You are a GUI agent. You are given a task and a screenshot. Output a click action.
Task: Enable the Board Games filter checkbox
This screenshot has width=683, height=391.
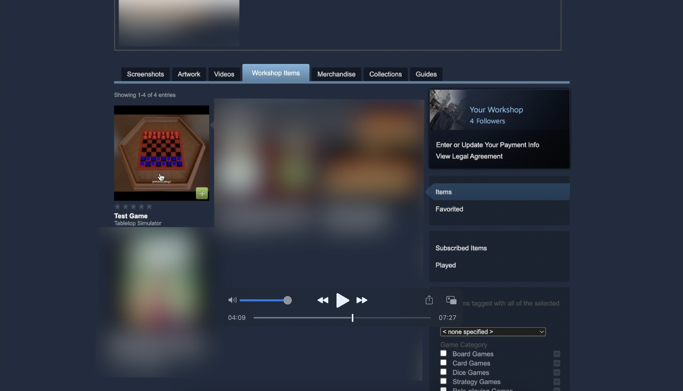[x=443, y=353]
